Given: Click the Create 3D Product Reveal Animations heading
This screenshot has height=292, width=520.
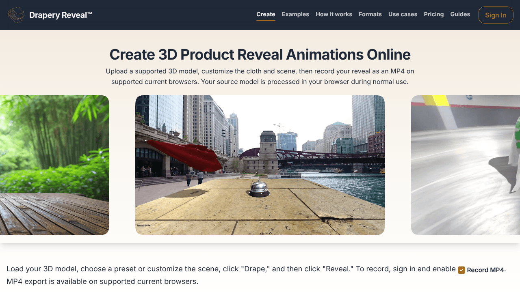Looking at the screenshot, I should click(x=260, y=54).
